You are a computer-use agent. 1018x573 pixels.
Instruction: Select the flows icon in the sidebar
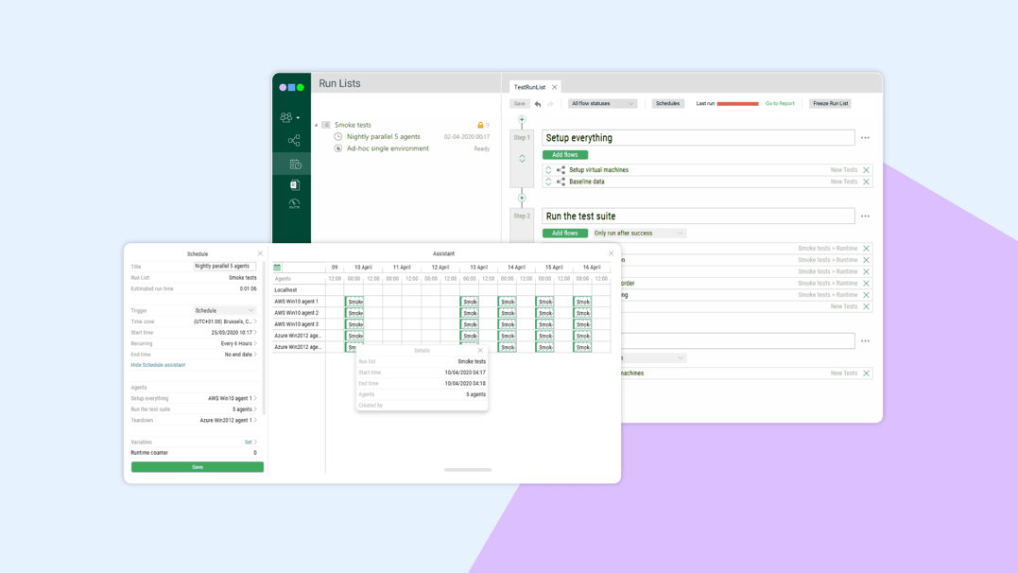point(294,140)
